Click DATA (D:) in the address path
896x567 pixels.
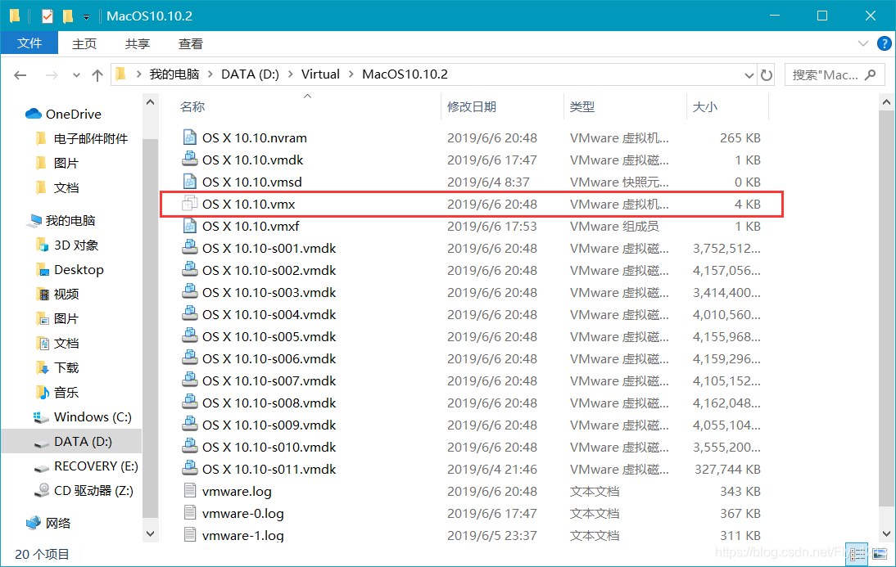(x=251, y=74)
